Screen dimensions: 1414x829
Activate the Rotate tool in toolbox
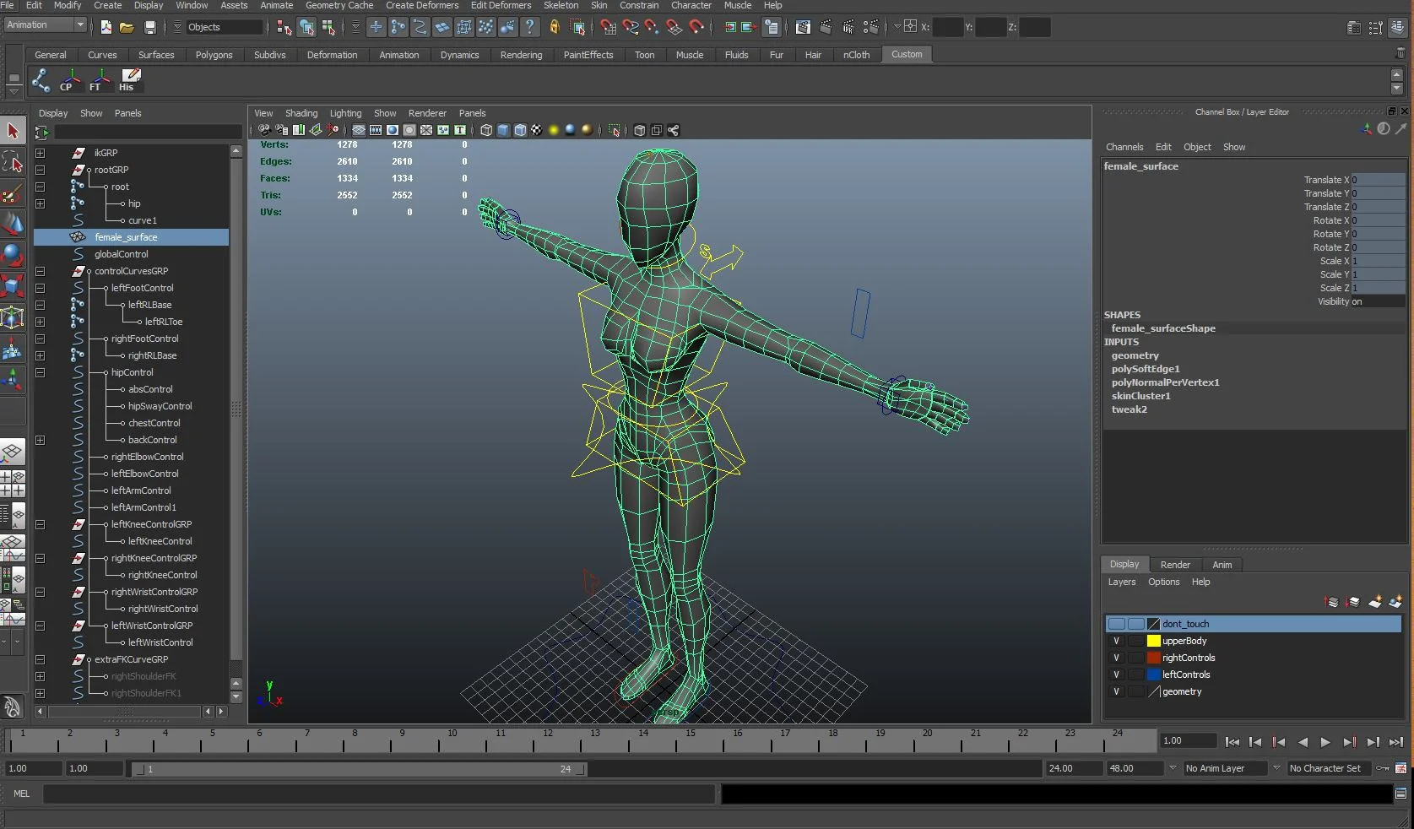pyautogui.click(x=13, y=255)
